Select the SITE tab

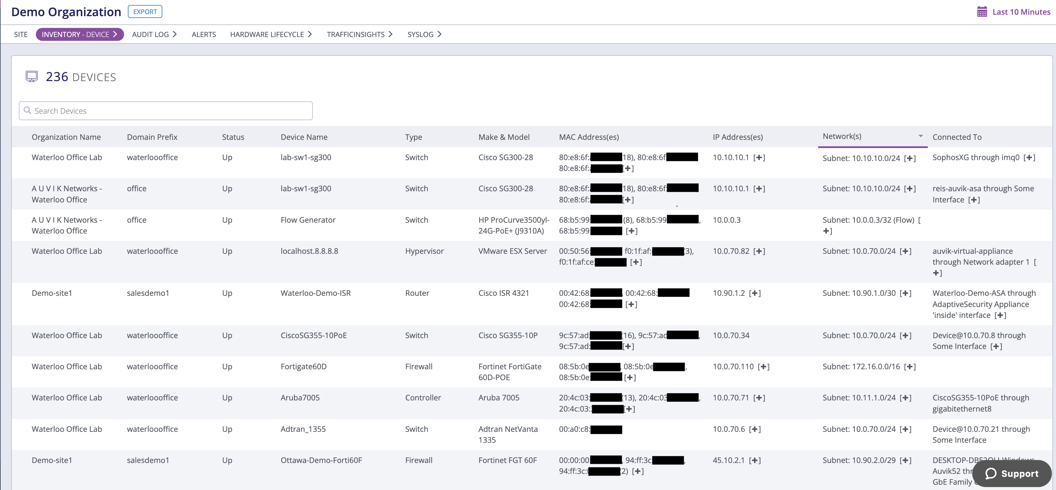point(21,34)
